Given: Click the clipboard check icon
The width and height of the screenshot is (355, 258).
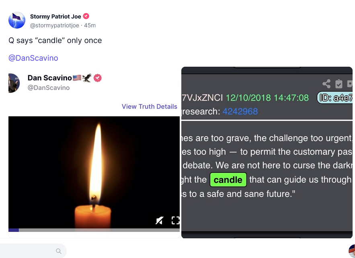Looking at the screenshot, I should [339, 84].
